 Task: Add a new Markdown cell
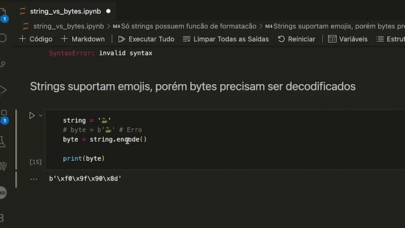coord(83,39)
